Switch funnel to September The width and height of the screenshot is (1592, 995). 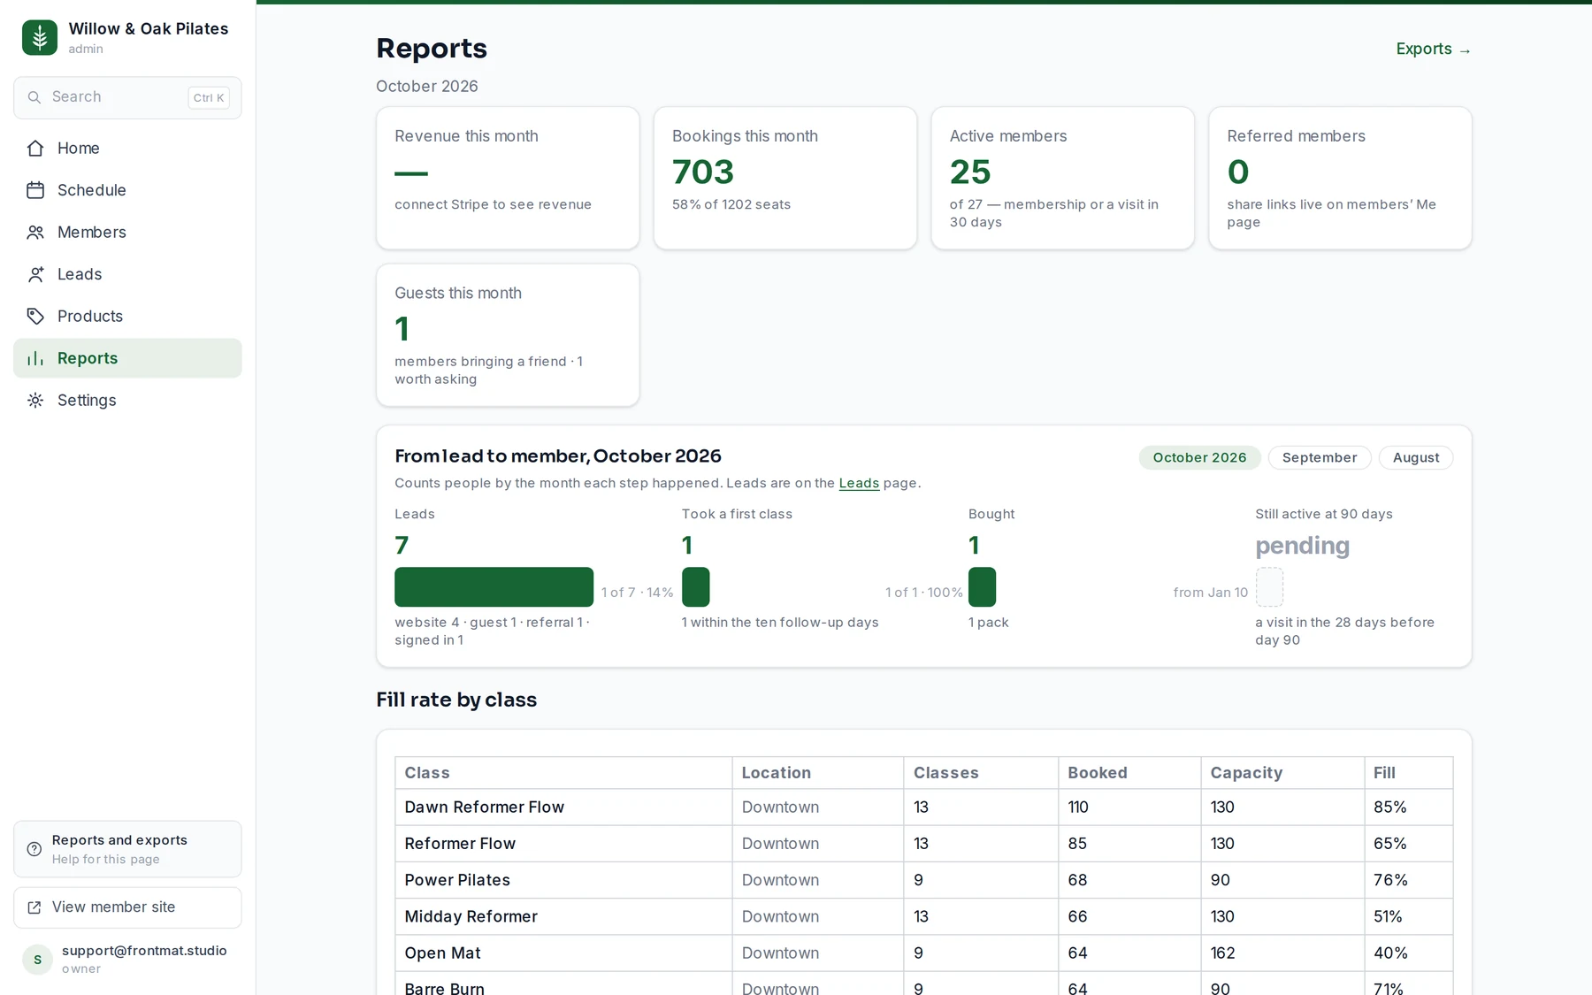[x=1319, y=457]
